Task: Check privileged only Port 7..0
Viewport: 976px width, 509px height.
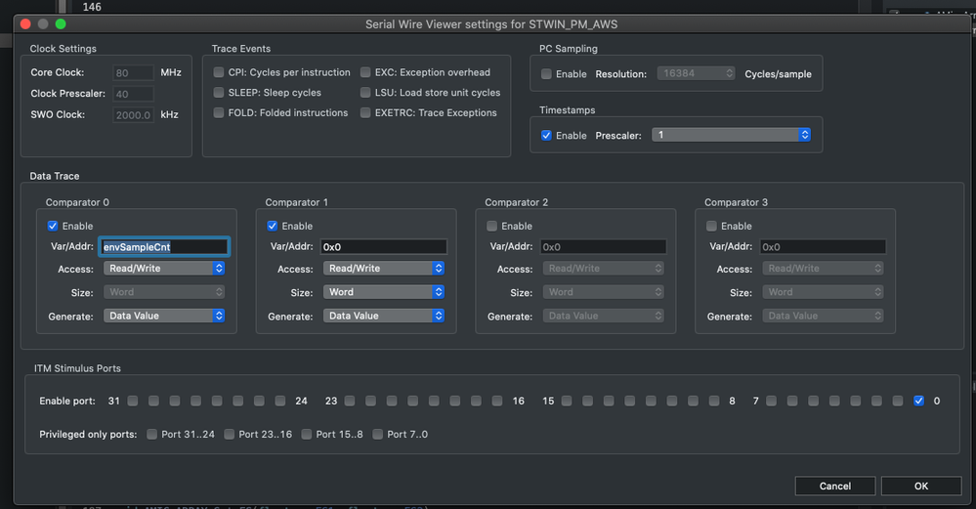Action: pos(377,435)
